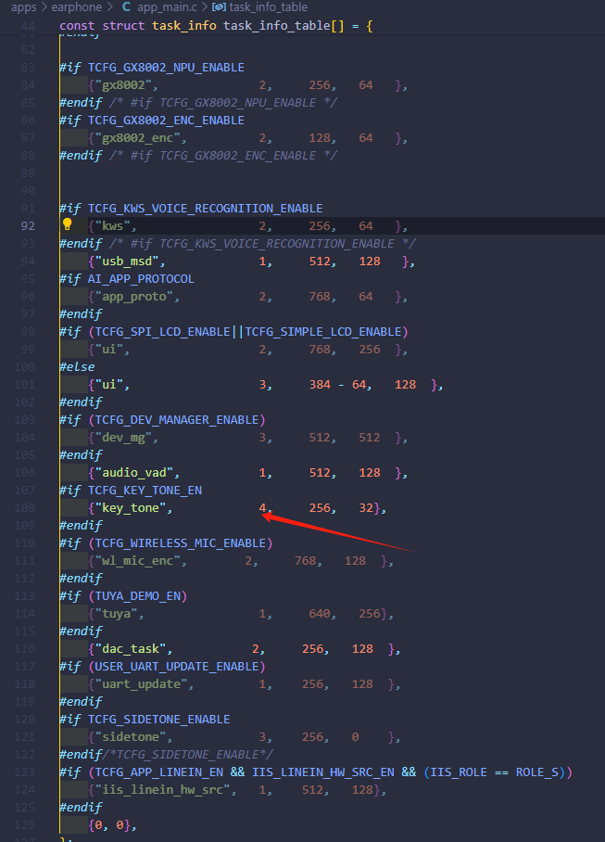This screenshot has width=605, height=842.
Task: Click the comment on line 93 after #endif
Action: point(262,243)
